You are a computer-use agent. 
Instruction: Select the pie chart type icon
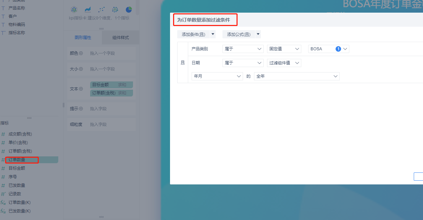click(129, 10)
